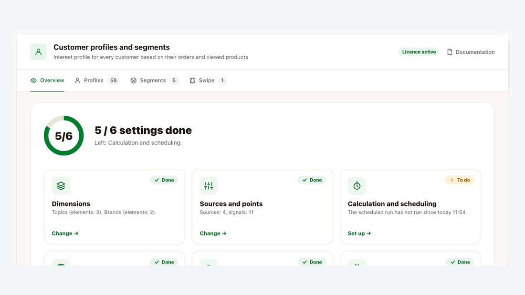
Task: Click the Overview eye icon
Action: (x=33, y=80)
